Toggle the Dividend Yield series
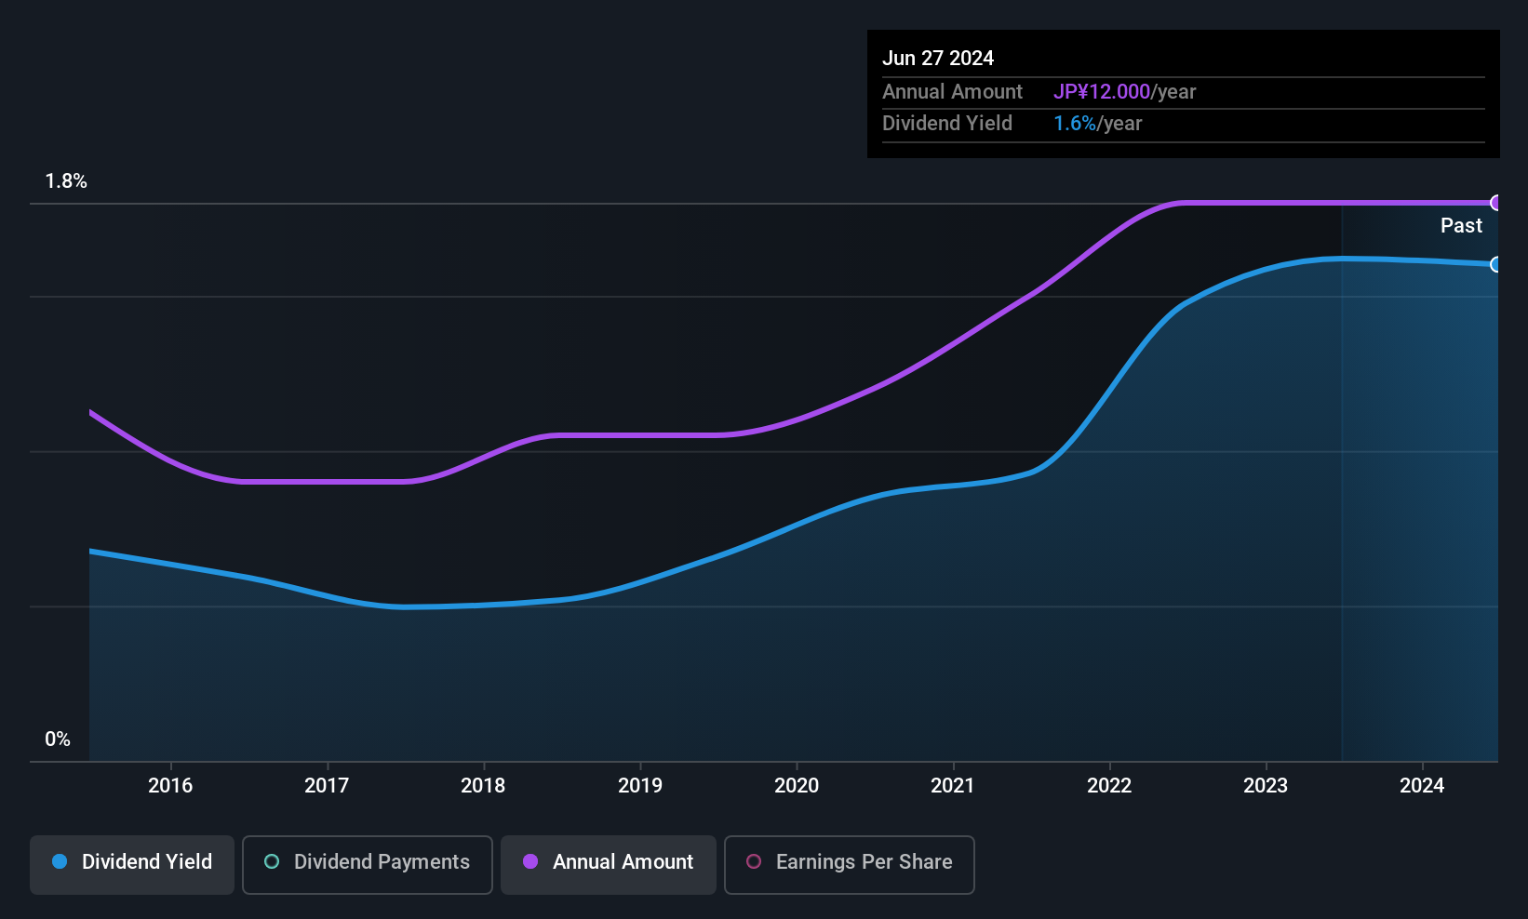This screenshot has height=919, width=1528. [x=132, y=865]
